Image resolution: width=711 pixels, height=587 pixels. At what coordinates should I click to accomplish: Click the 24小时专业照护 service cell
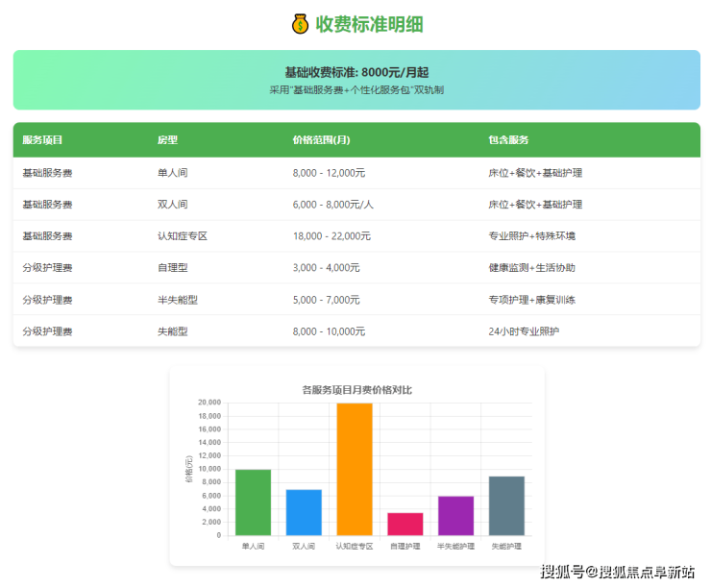pos(524,331)
